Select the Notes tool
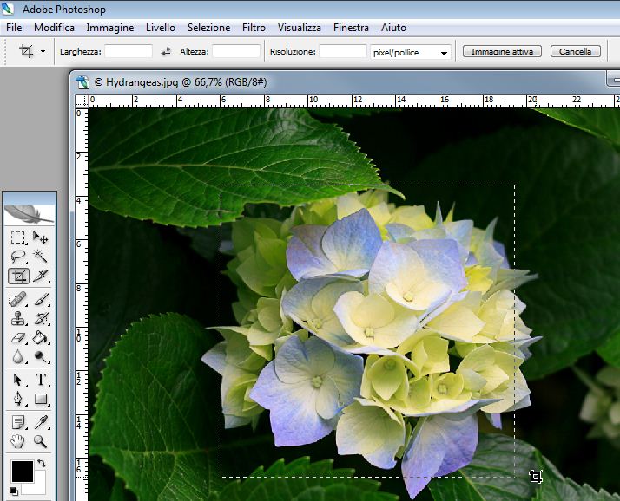Image resolution: width=620 pixels, height=501 pixels. [17, 422]
